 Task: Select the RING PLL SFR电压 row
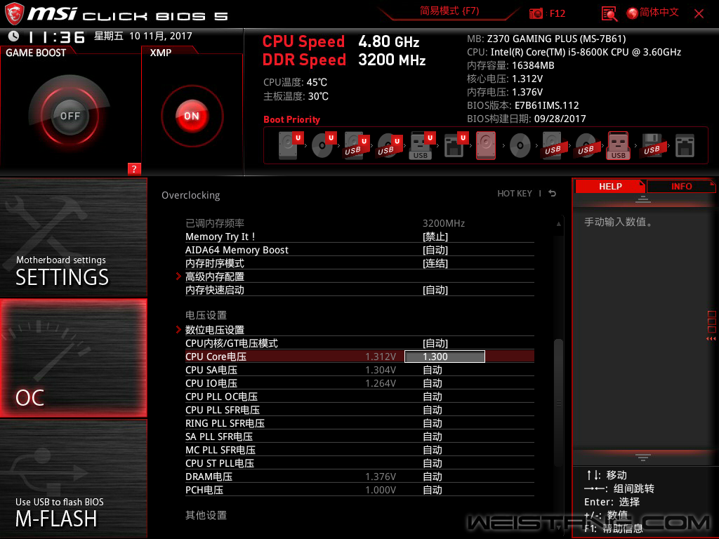(359, 422)
